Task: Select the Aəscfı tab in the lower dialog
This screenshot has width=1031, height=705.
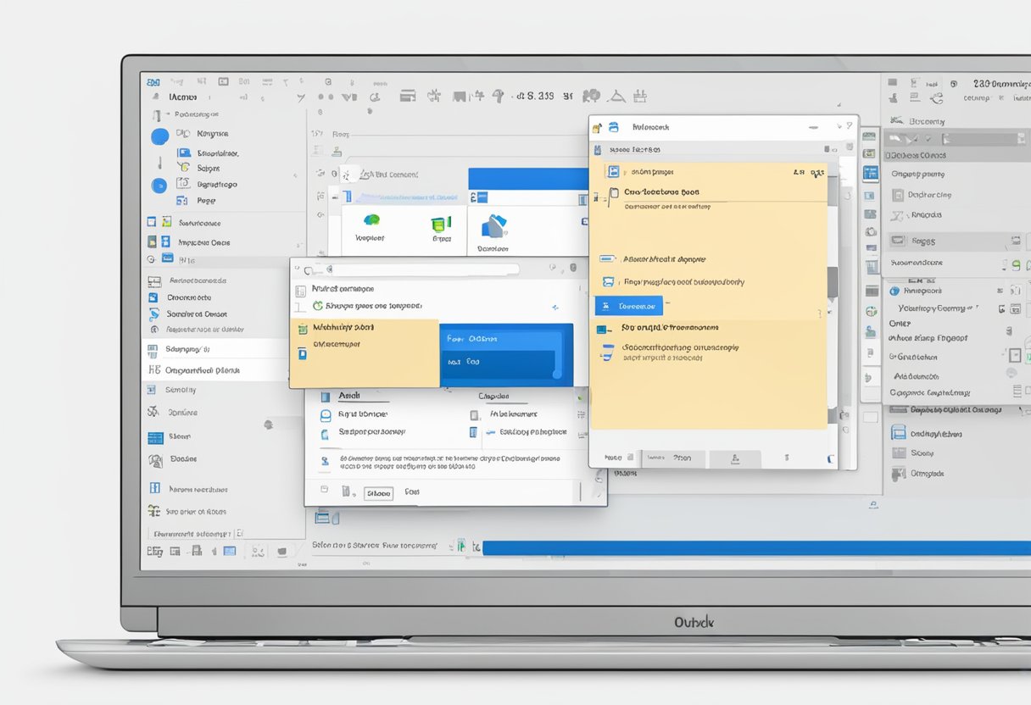Action: (x=349, y=396)
